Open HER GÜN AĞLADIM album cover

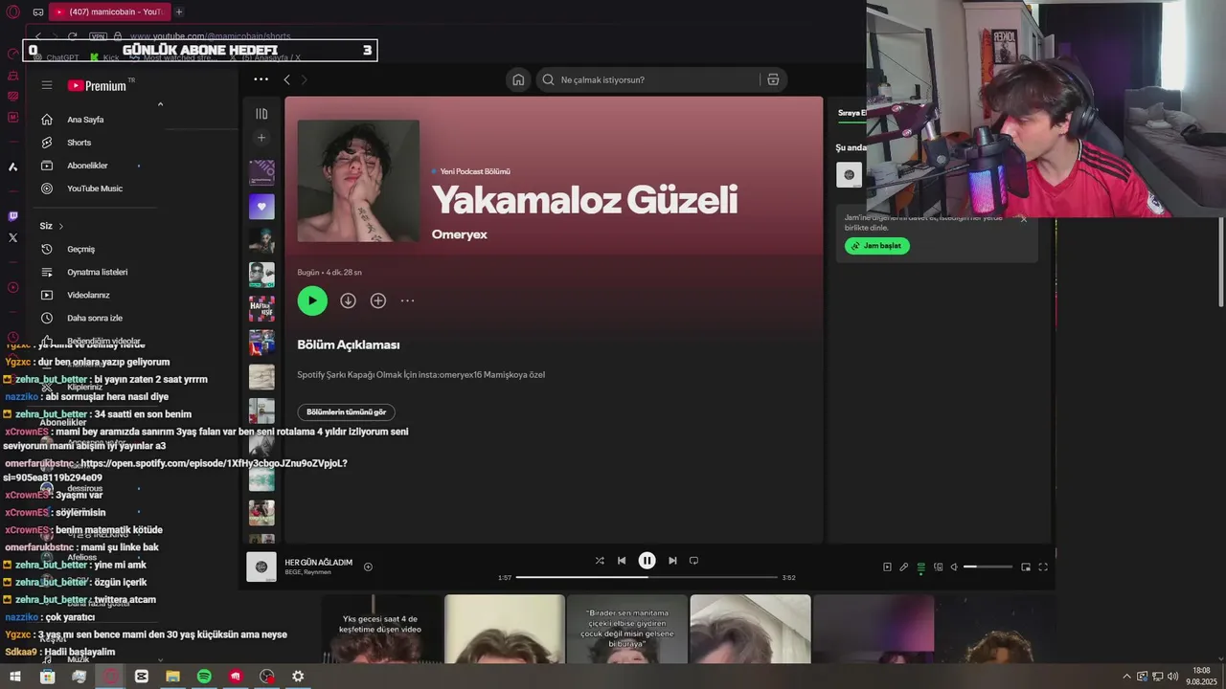261,567
